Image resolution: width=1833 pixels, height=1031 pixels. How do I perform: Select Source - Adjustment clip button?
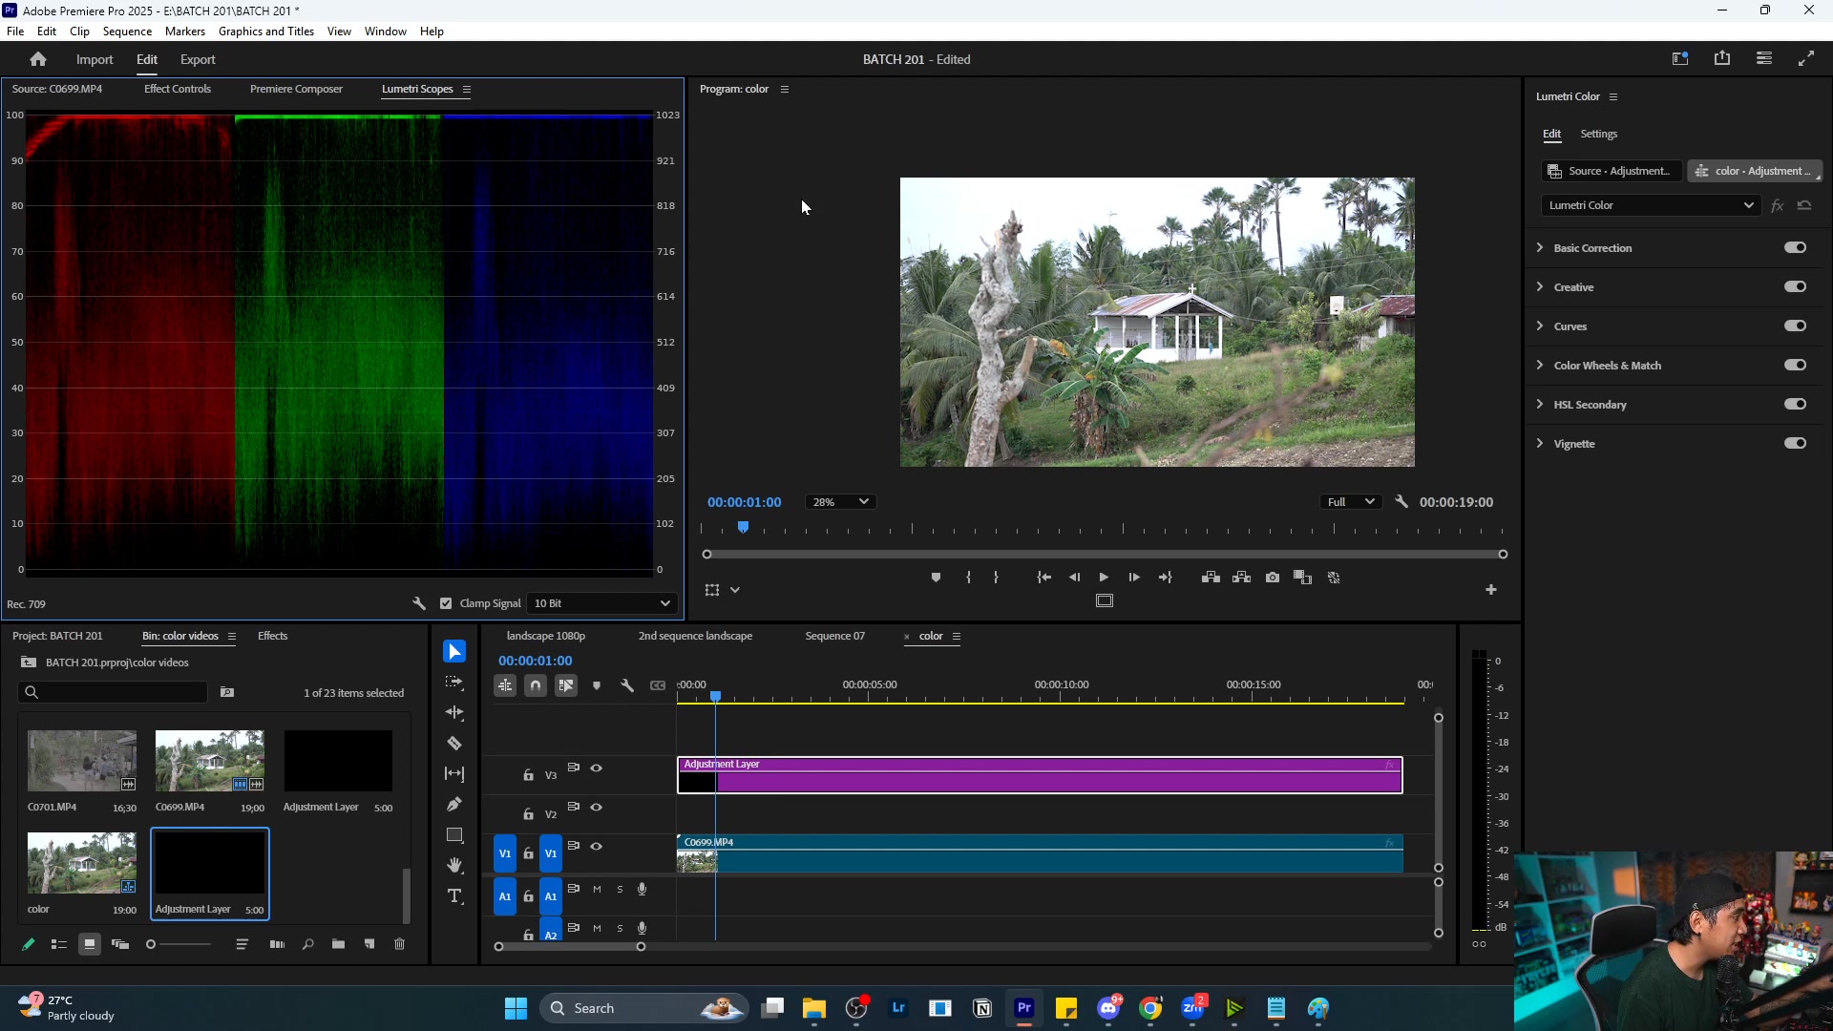pyautogui.click(x=1611, y=171)
